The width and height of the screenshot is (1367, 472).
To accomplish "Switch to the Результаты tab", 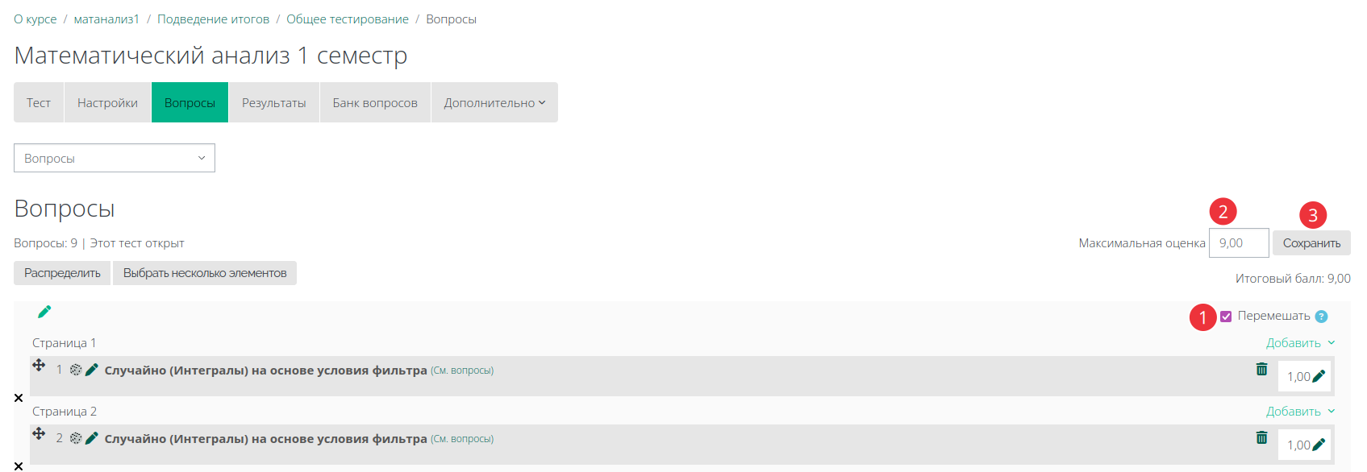I will pyautogui.click(x=274, y=102).
